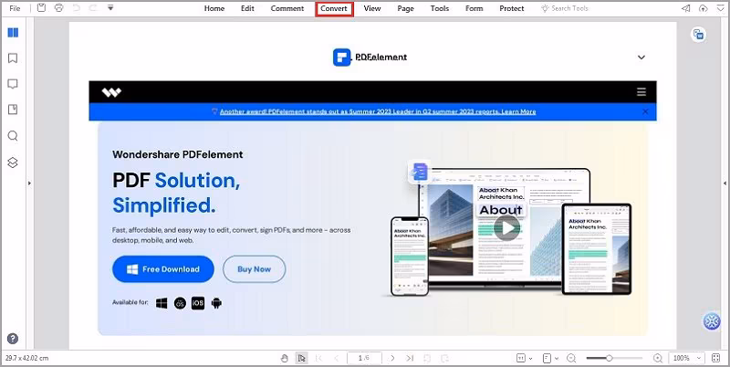The image size is (730, 367).
Task: Go to the next page
Action: point(392,358)
